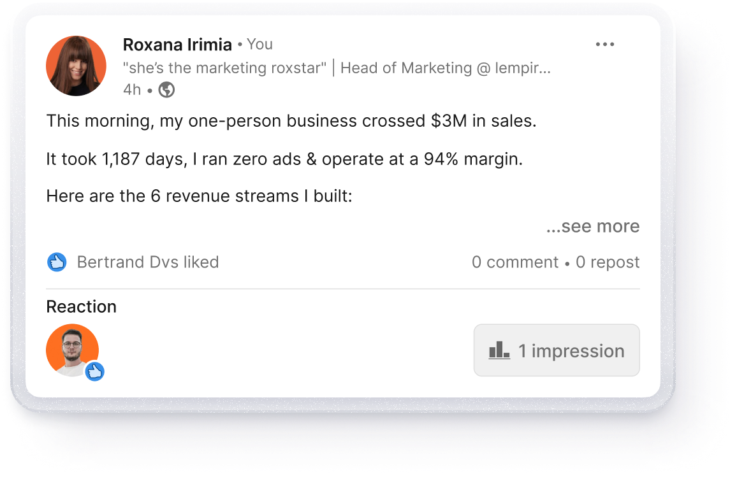Click the impressions bar chart icon
The image size is (737, 479).
(x=499, y=350)
